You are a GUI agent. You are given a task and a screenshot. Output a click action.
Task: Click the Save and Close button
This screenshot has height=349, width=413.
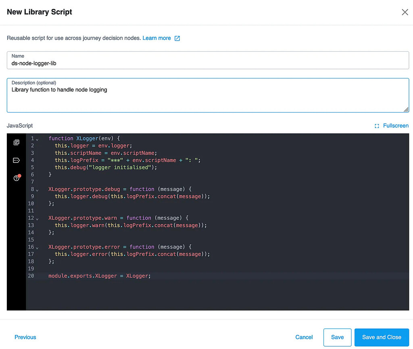pos(382,337)
